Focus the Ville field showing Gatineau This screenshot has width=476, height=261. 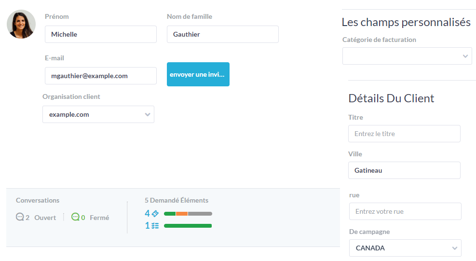404,170
